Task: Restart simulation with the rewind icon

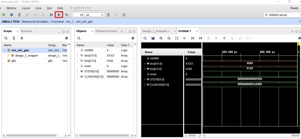Action: pos(51,15)
